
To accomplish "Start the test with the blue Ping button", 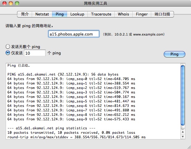I will (175, 54).
